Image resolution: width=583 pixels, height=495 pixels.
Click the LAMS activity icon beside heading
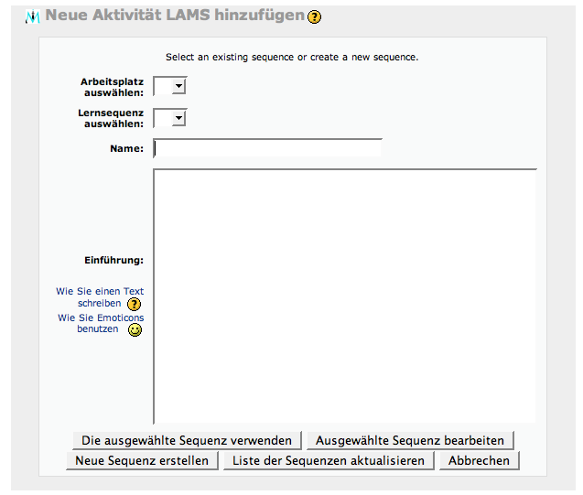click(x=33, y=17)
